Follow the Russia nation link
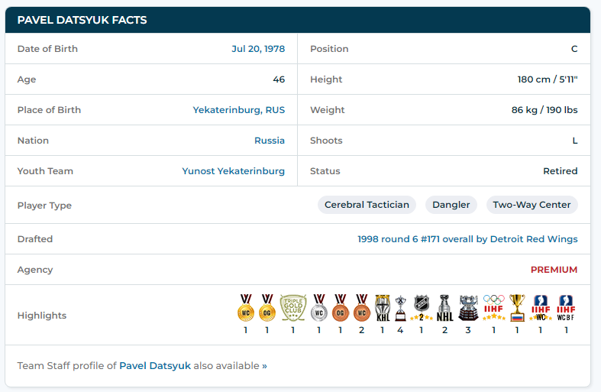This screenshot has height=392, width=601. tap(269, 141)
